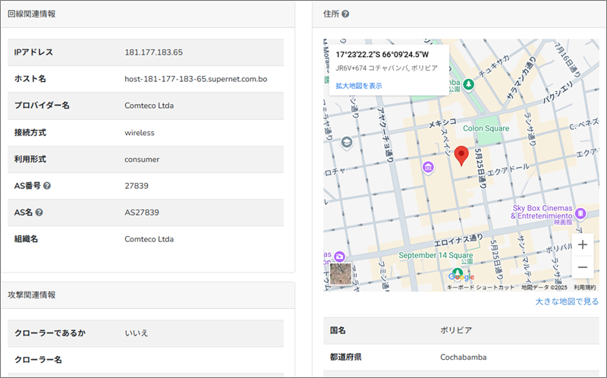Click the gray school marker on map

pos(347,142)
